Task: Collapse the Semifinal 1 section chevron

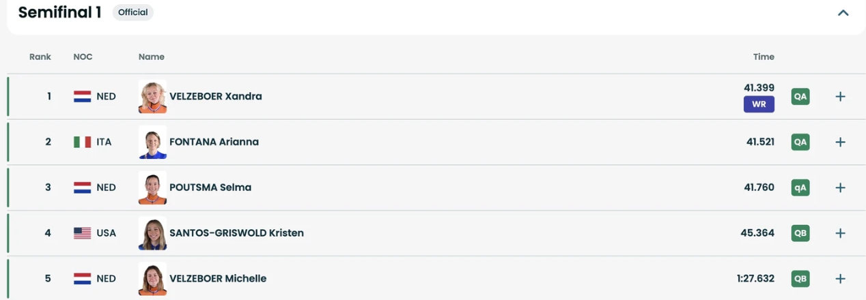Action: point(843,12)
